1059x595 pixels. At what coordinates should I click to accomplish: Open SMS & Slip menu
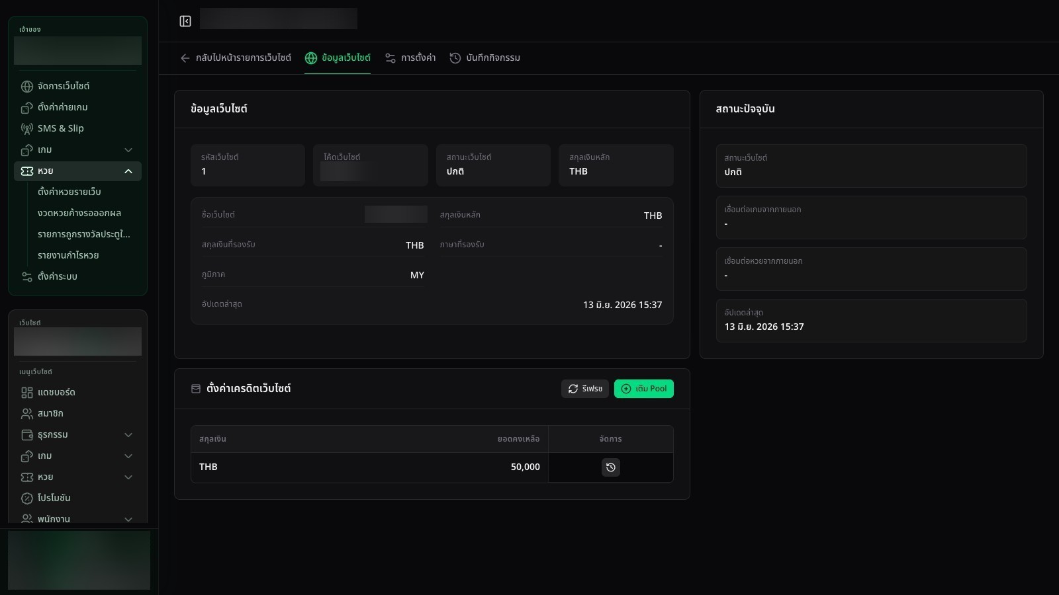click(77, 129)
